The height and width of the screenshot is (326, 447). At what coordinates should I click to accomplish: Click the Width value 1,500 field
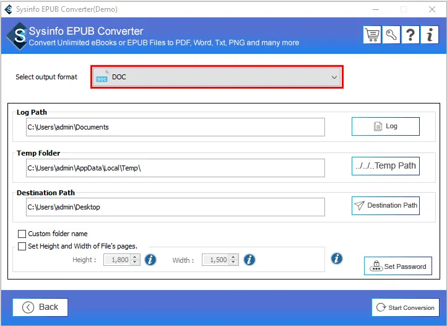[x=215, y=260]
